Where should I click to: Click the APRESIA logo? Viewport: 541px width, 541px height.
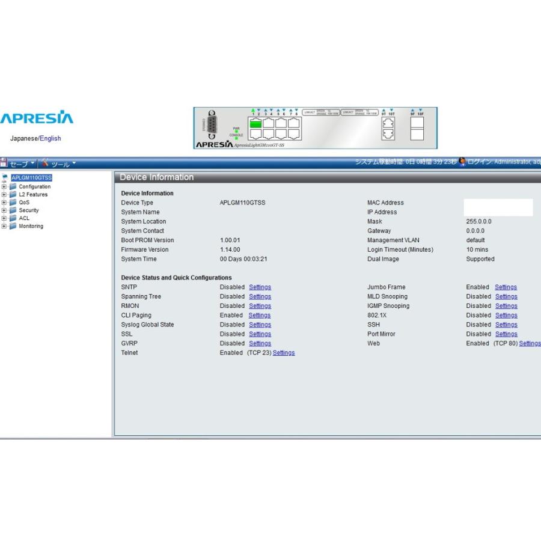tap(37, 118)
